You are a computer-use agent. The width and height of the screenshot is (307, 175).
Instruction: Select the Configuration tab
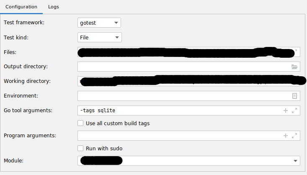[21, 7]
